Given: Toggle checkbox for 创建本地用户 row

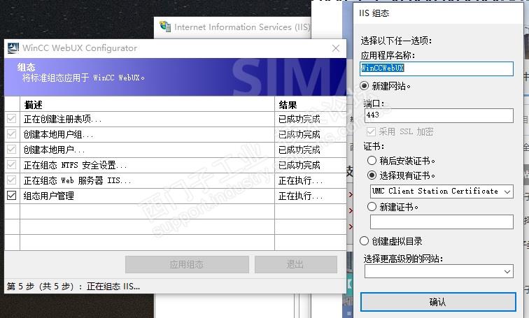Looking at the screenshot, I should pos(11,150).
